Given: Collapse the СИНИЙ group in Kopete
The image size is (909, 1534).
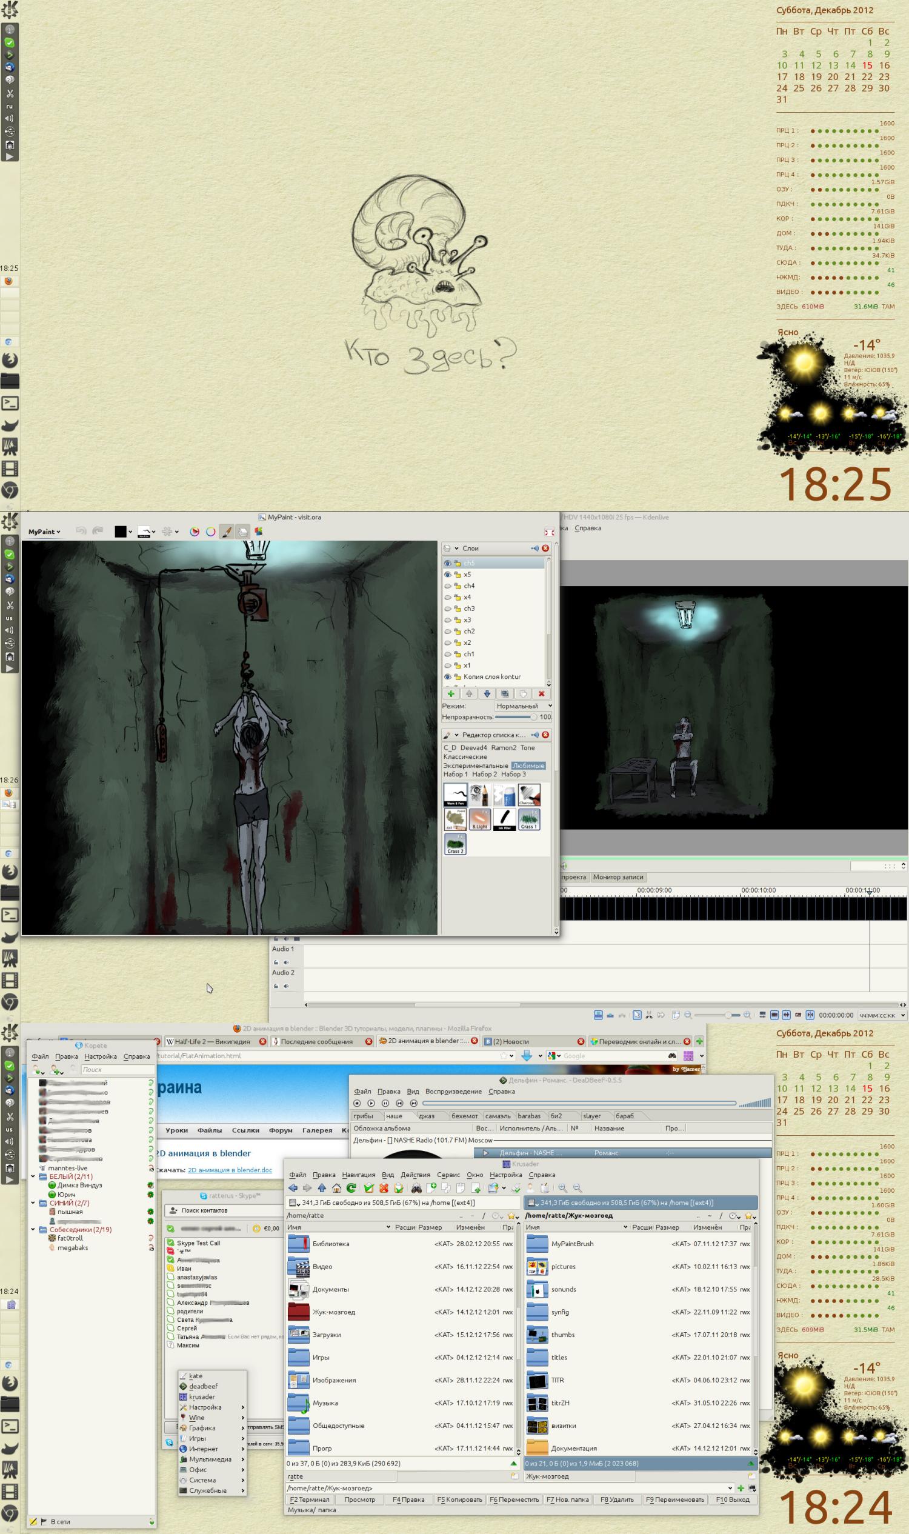Looking at the screenshot, I should (x=33, y=1203).
